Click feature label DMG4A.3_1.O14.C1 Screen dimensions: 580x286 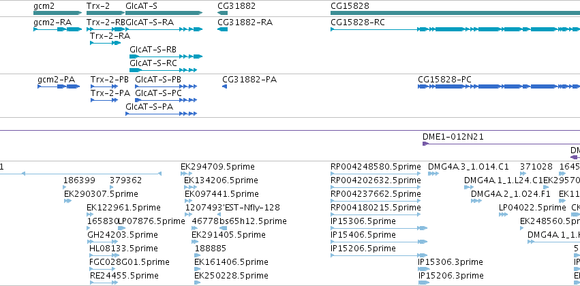[x=468, y=167]
